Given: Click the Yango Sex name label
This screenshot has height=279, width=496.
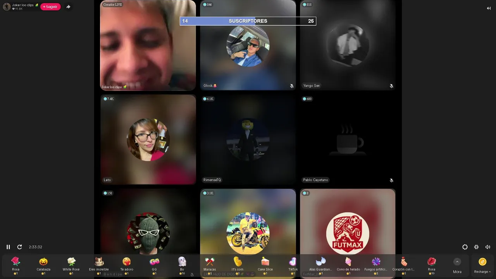Looking at the screenshot, I should coord(312,86).
